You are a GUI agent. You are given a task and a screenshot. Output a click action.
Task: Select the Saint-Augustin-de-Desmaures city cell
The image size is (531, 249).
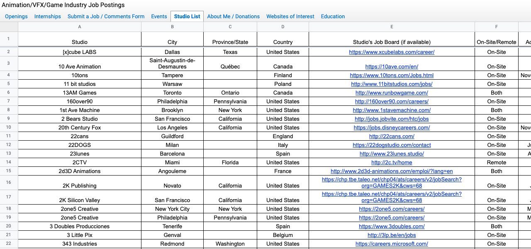(x=172, y=63)
